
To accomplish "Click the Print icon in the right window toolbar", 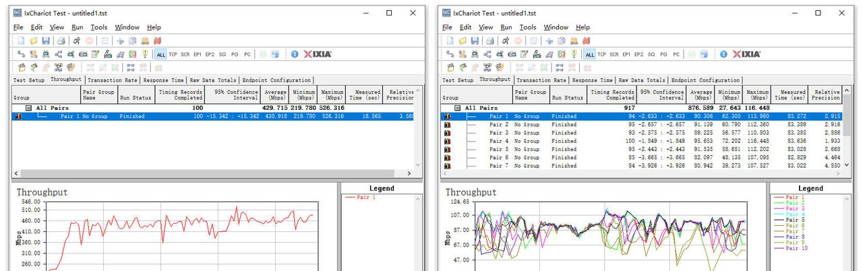I will (x=489, y=40).
